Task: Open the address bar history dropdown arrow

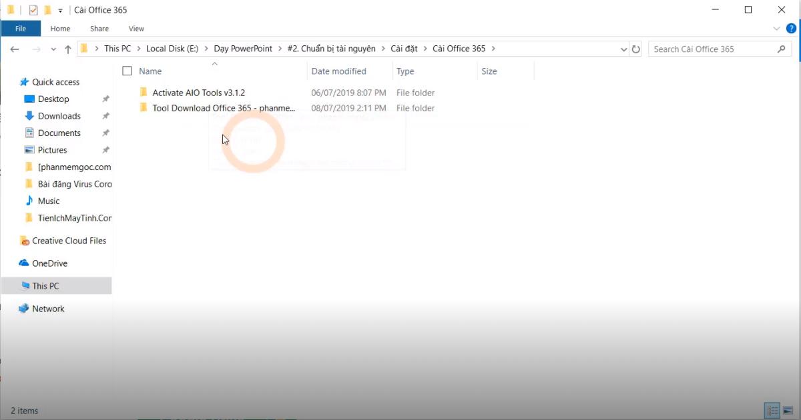Action: (x=623, y=49)
